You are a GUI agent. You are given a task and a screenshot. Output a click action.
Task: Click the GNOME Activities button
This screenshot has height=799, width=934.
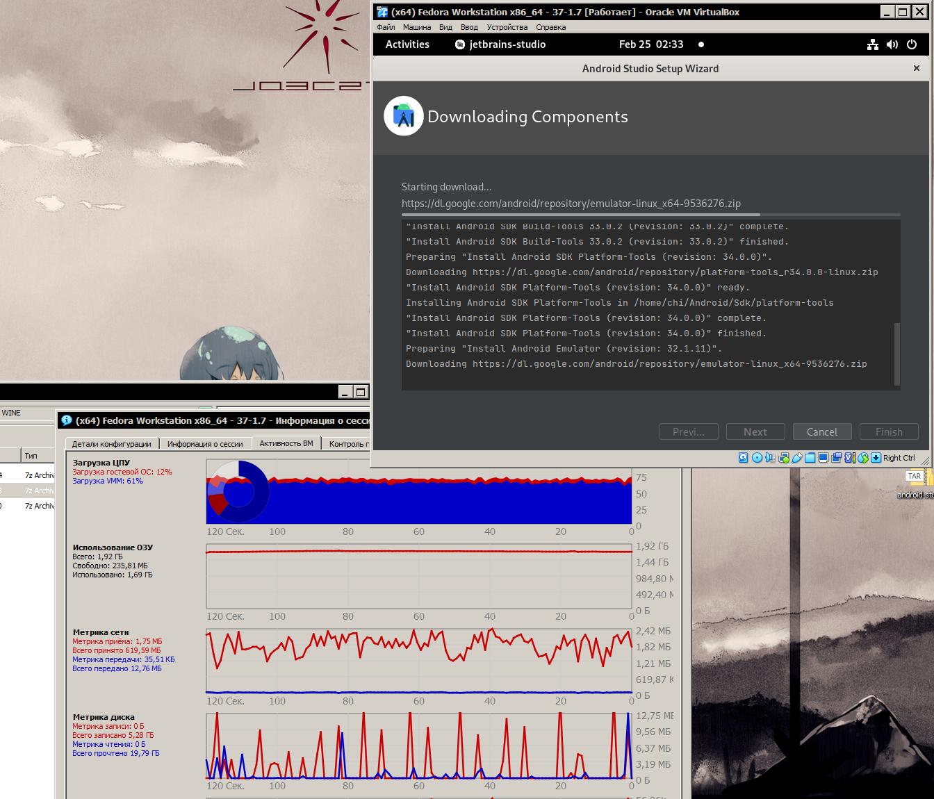407,44
